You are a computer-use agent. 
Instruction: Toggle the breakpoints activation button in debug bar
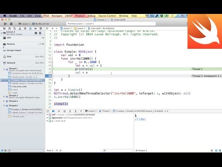coord(53,111)
